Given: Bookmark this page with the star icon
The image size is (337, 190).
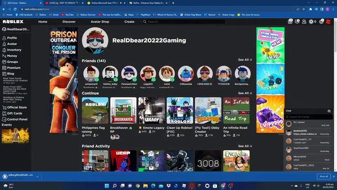Looking at the screenshot, I should pyautogui.click(x=303, y=9).
